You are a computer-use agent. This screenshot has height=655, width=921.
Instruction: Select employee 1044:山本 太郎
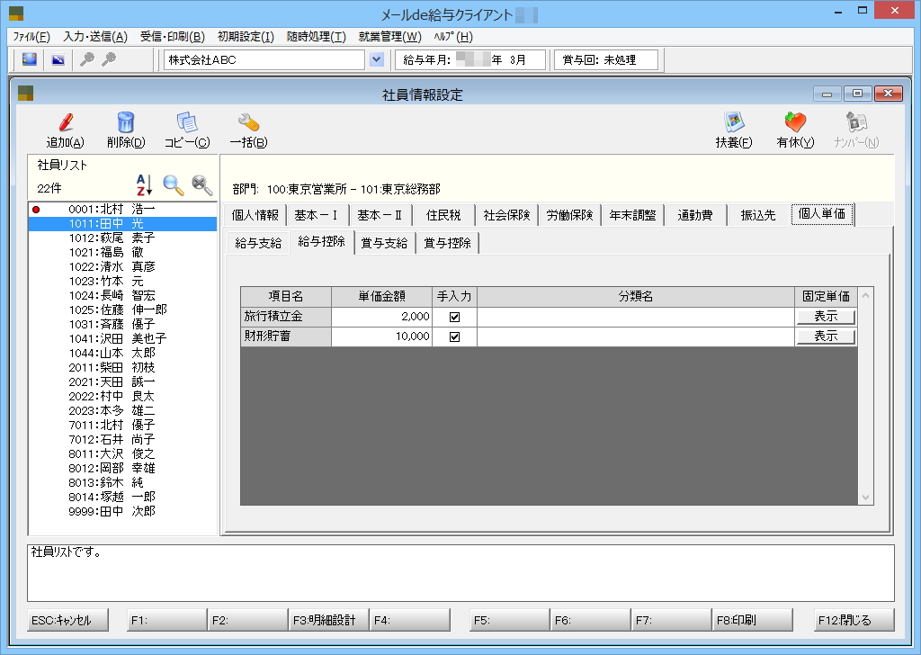pyautogui.click(x=122, y=353)
